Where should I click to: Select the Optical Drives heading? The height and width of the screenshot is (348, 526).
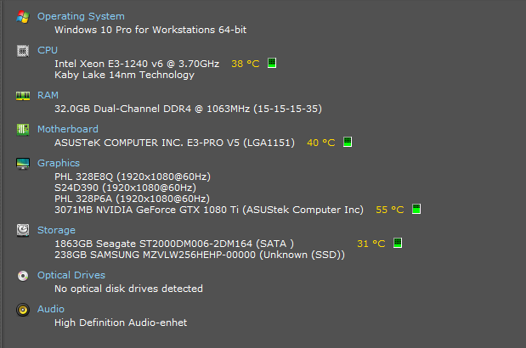click(x=71, y=275)
